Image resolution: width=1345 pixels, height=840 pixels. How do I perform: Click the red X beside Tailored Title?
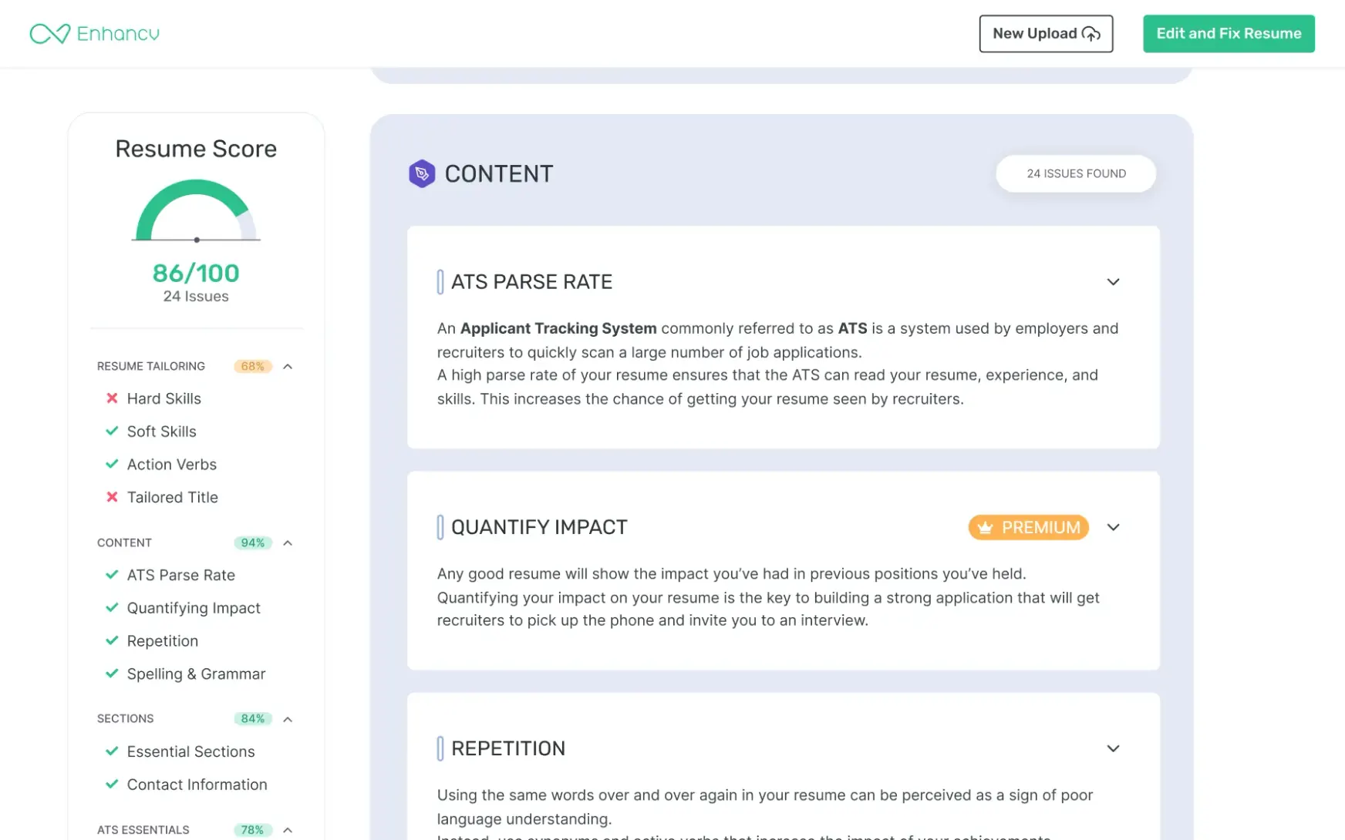click(x=112, y=497)
